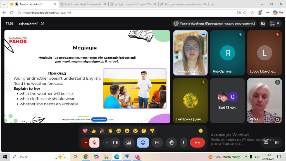The width and height of the screenshot is (286, 161).
Task: Show hidden system tray icons
Action: click(x=246, y=157)
